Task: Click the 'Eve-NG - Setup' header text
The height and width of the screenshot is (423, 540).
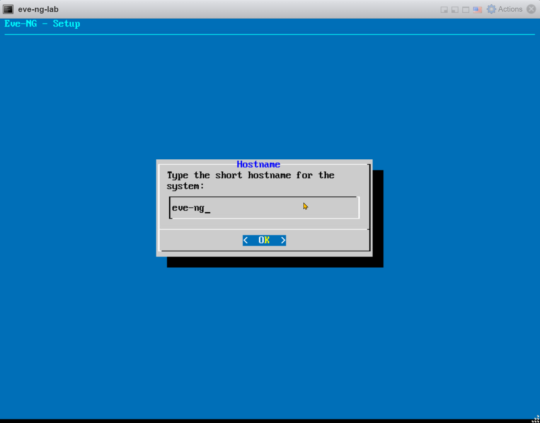Action: [42, 24]
